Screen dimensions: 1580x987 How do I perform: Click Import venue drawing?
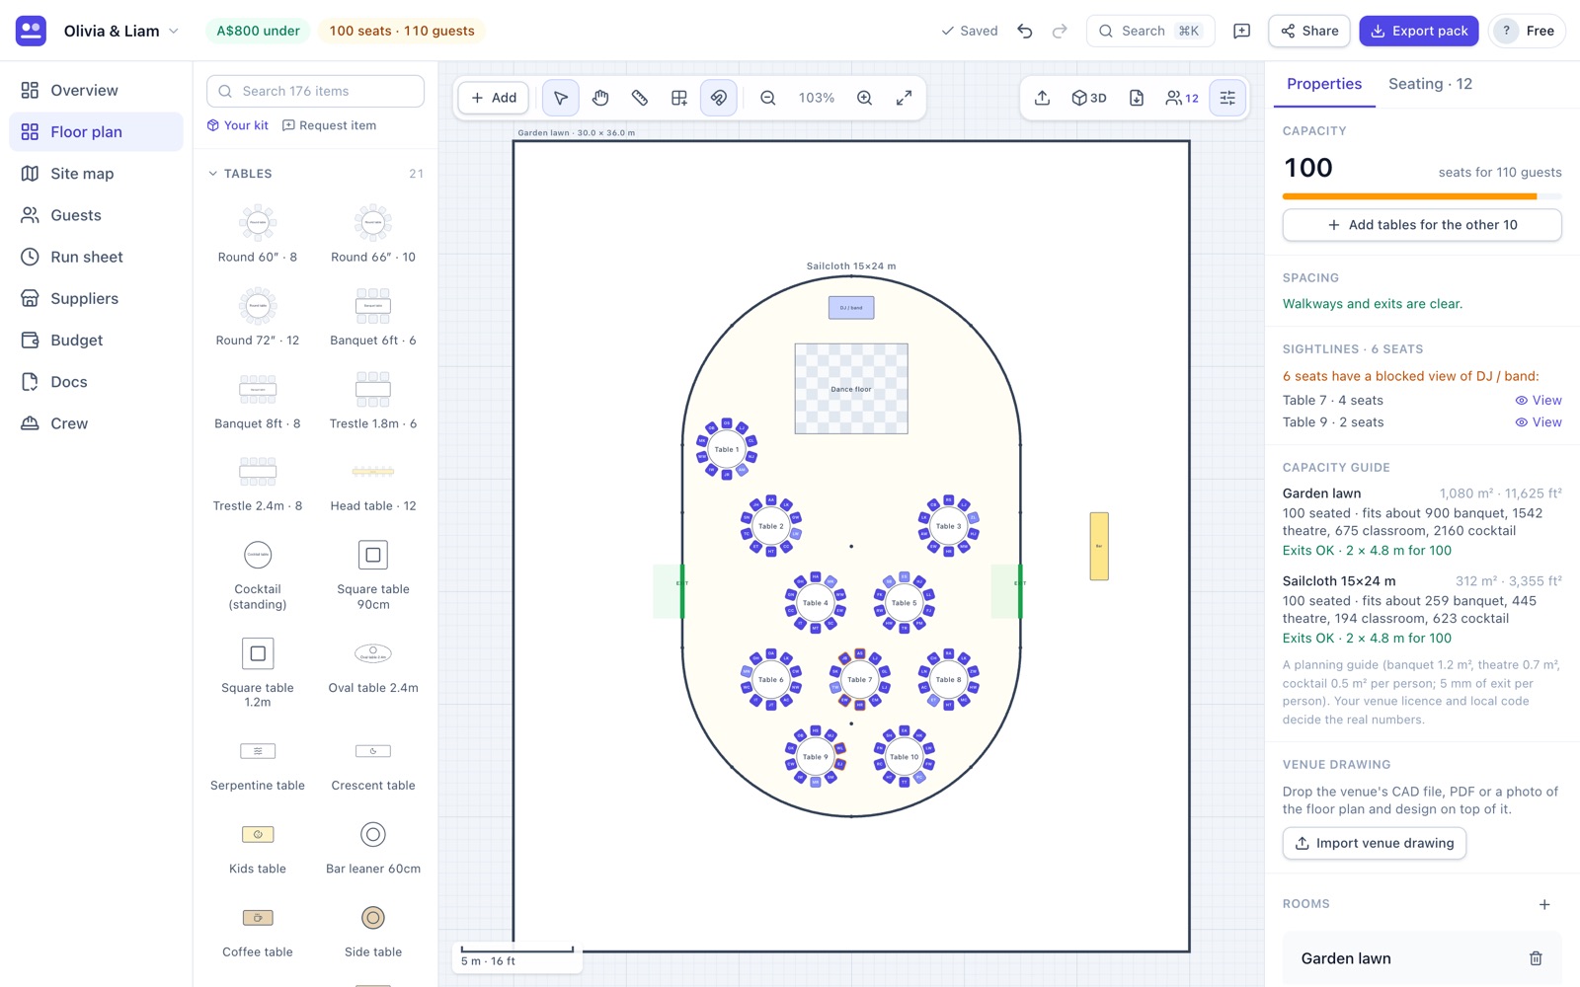click(1375, 843)
